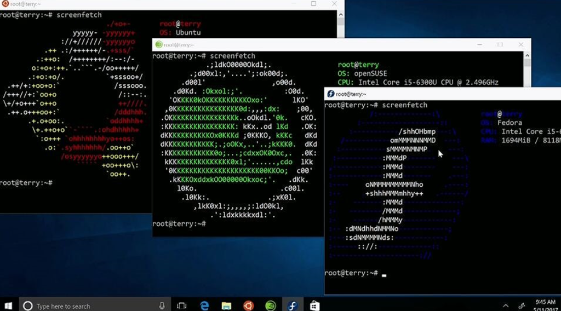
Task: Click the "screenfetch" command in the Fedora terminal
Action: (404, 105)
